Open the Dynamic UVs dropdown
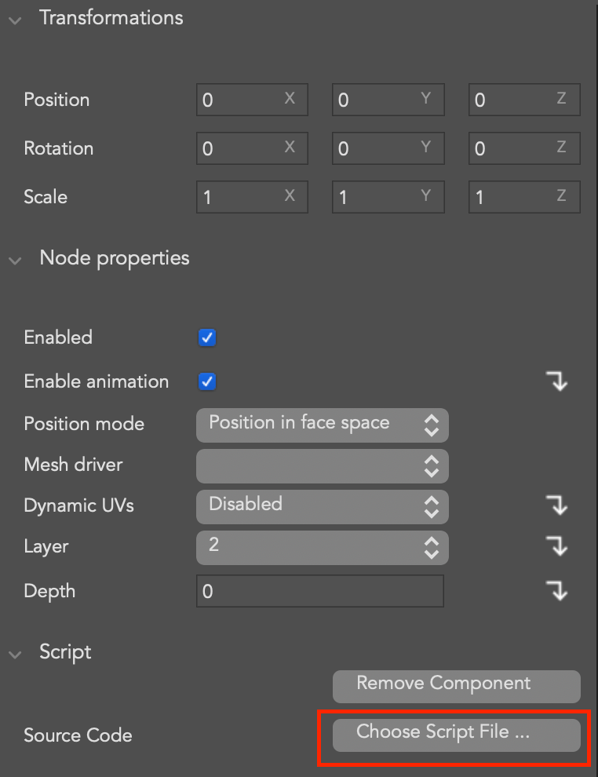 (x=322, y=506)
